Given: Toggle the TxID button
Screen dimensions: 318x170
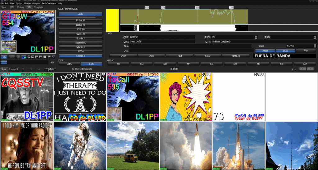Looking at the screenshot, I should tap(285, 51).
